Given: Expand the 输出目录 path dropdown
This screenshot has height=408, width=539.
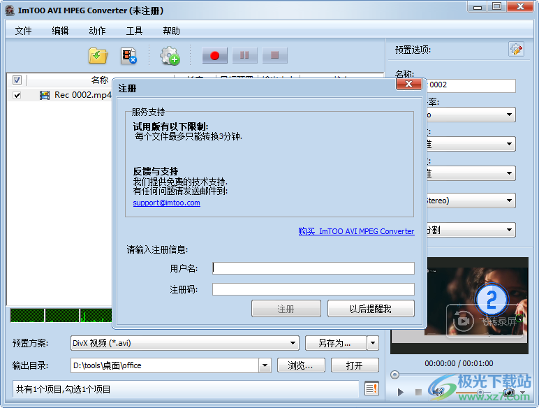Looking at the screenshot, I should coord(265,365).
